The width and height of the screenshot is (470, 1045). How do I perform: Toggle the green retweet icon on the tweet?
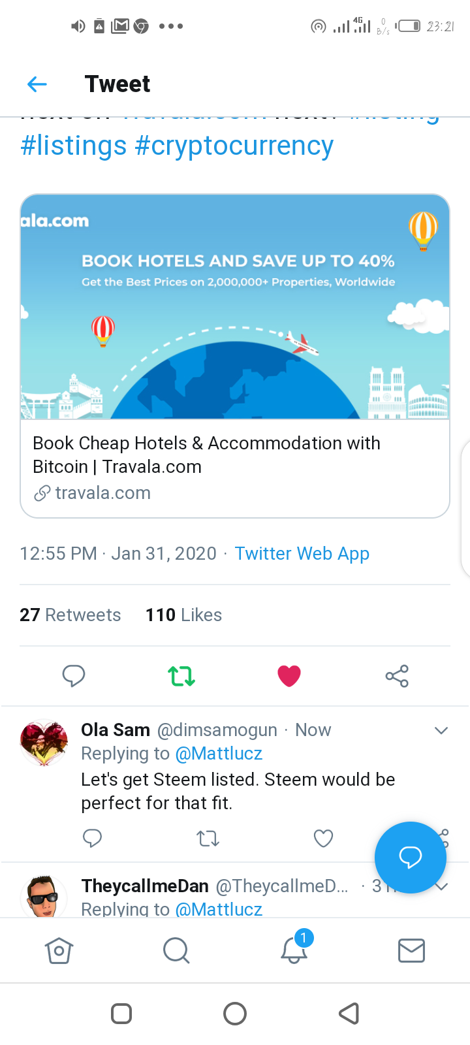coord(181,675)
